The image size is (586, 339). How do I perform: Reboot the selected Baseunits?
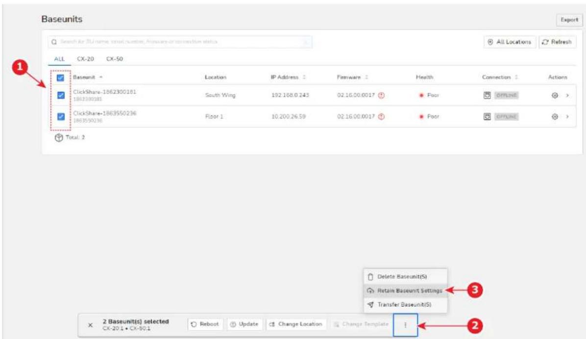[205, 324]
